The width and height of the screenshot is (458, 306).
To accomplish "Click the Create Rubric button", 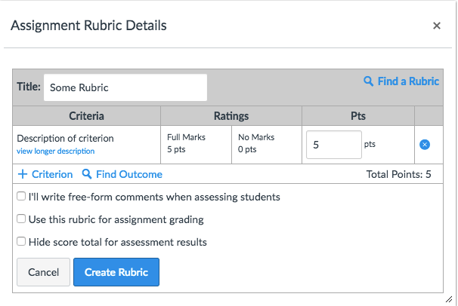I will (116, 272).
